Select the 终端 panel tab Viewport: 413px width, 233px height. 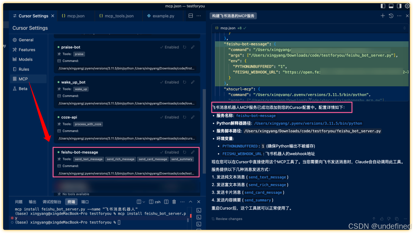pos(71,202)
